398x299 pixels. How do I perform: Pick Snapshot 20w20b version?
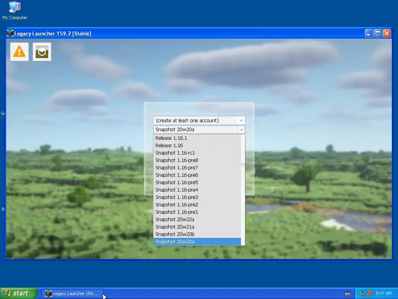197,234
